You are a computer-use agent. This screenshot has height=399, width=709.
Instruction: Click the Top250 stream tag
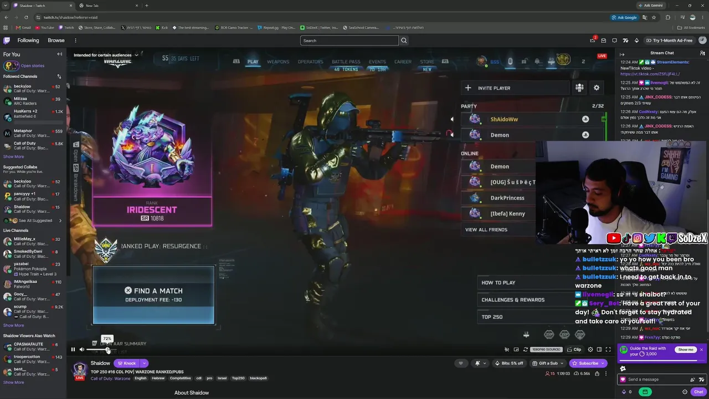pyautogui.click(x=238, y=378)
